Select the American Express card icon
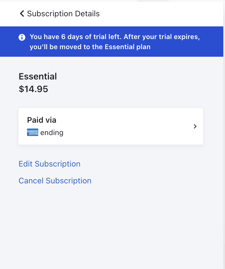Image resolution: width=225 pixels, height=269 pixels. pos(33,132)
